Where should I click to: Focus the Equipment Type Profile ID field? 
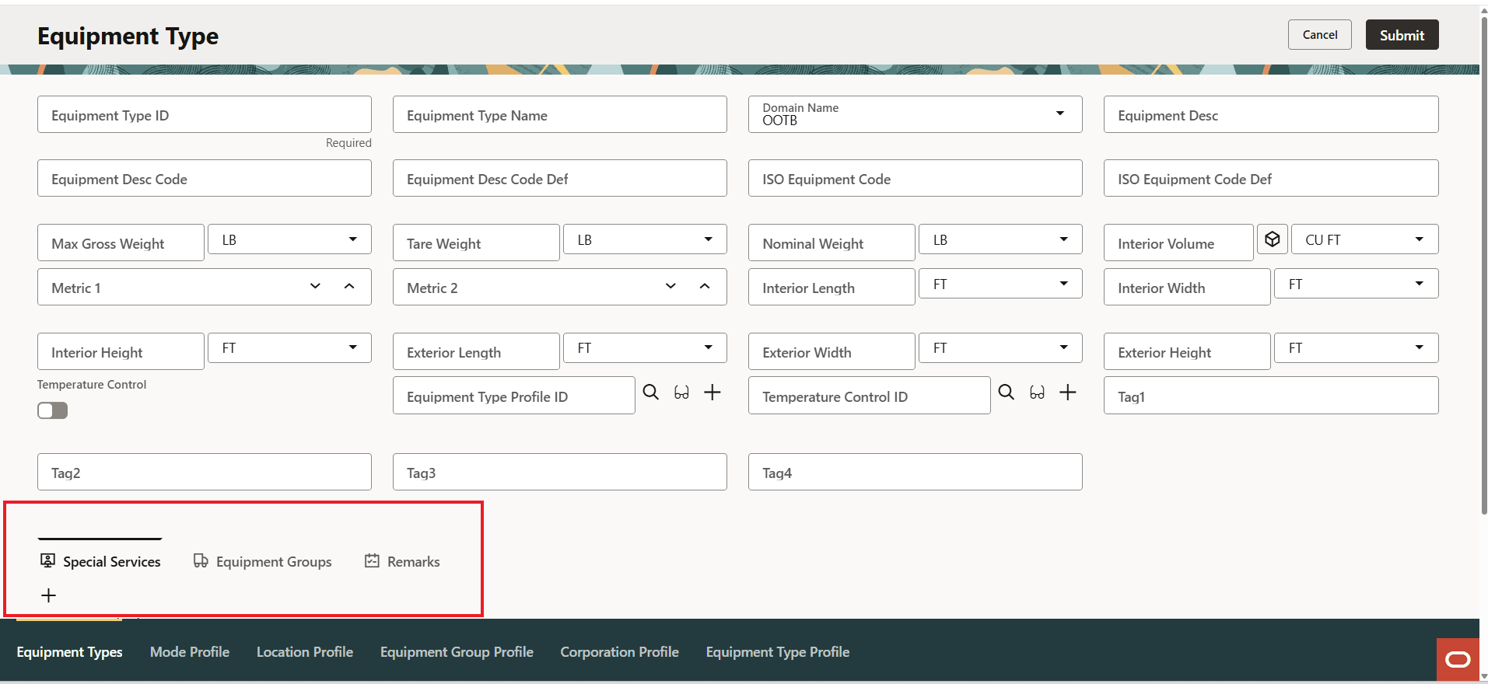coord(514,396)
